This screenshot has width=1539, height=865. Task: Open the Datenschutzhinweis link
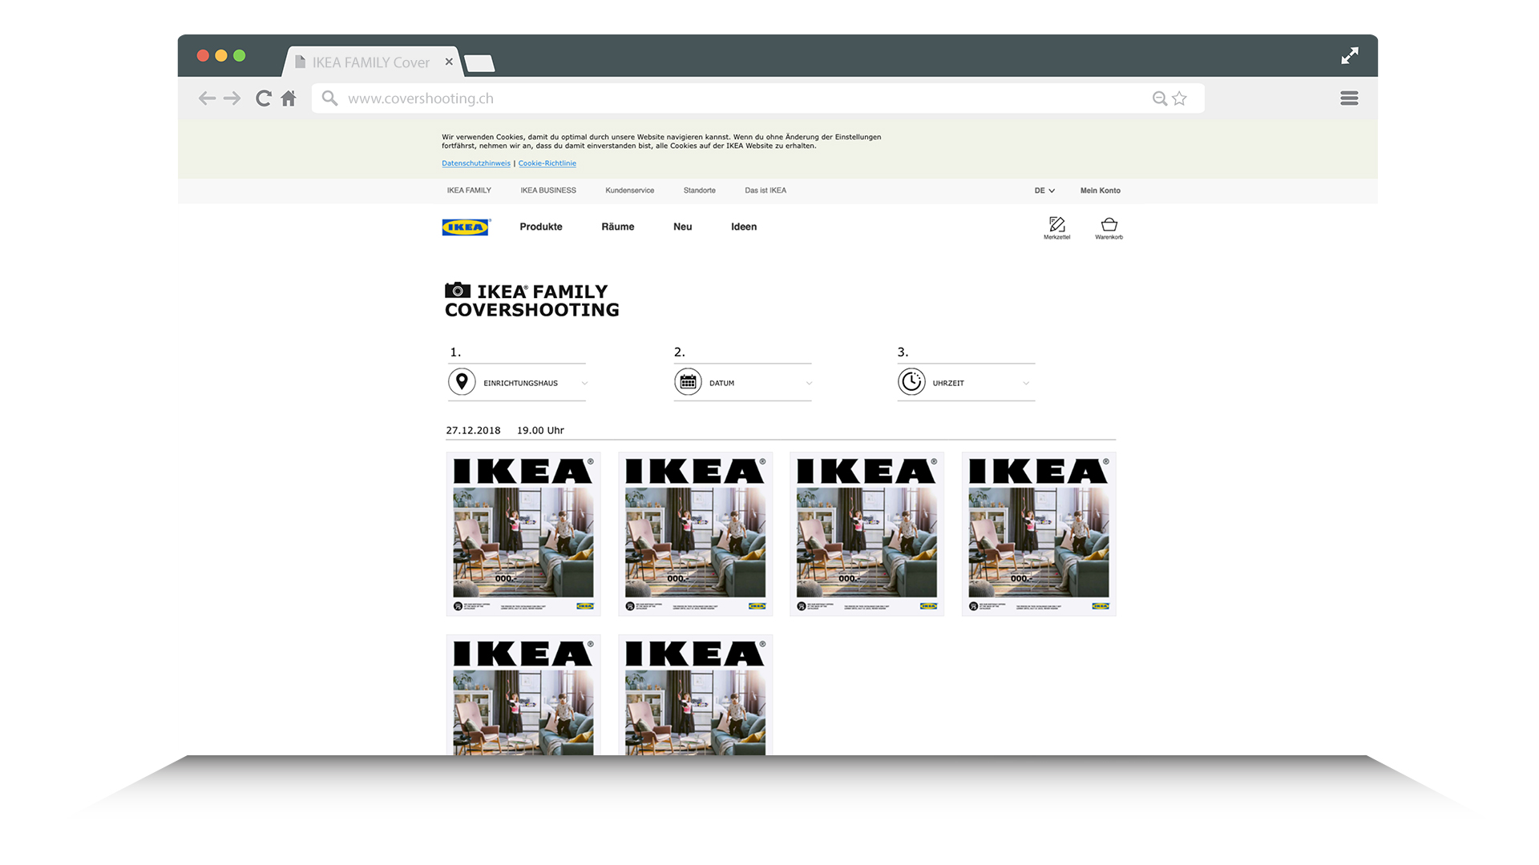coord(477,163)
